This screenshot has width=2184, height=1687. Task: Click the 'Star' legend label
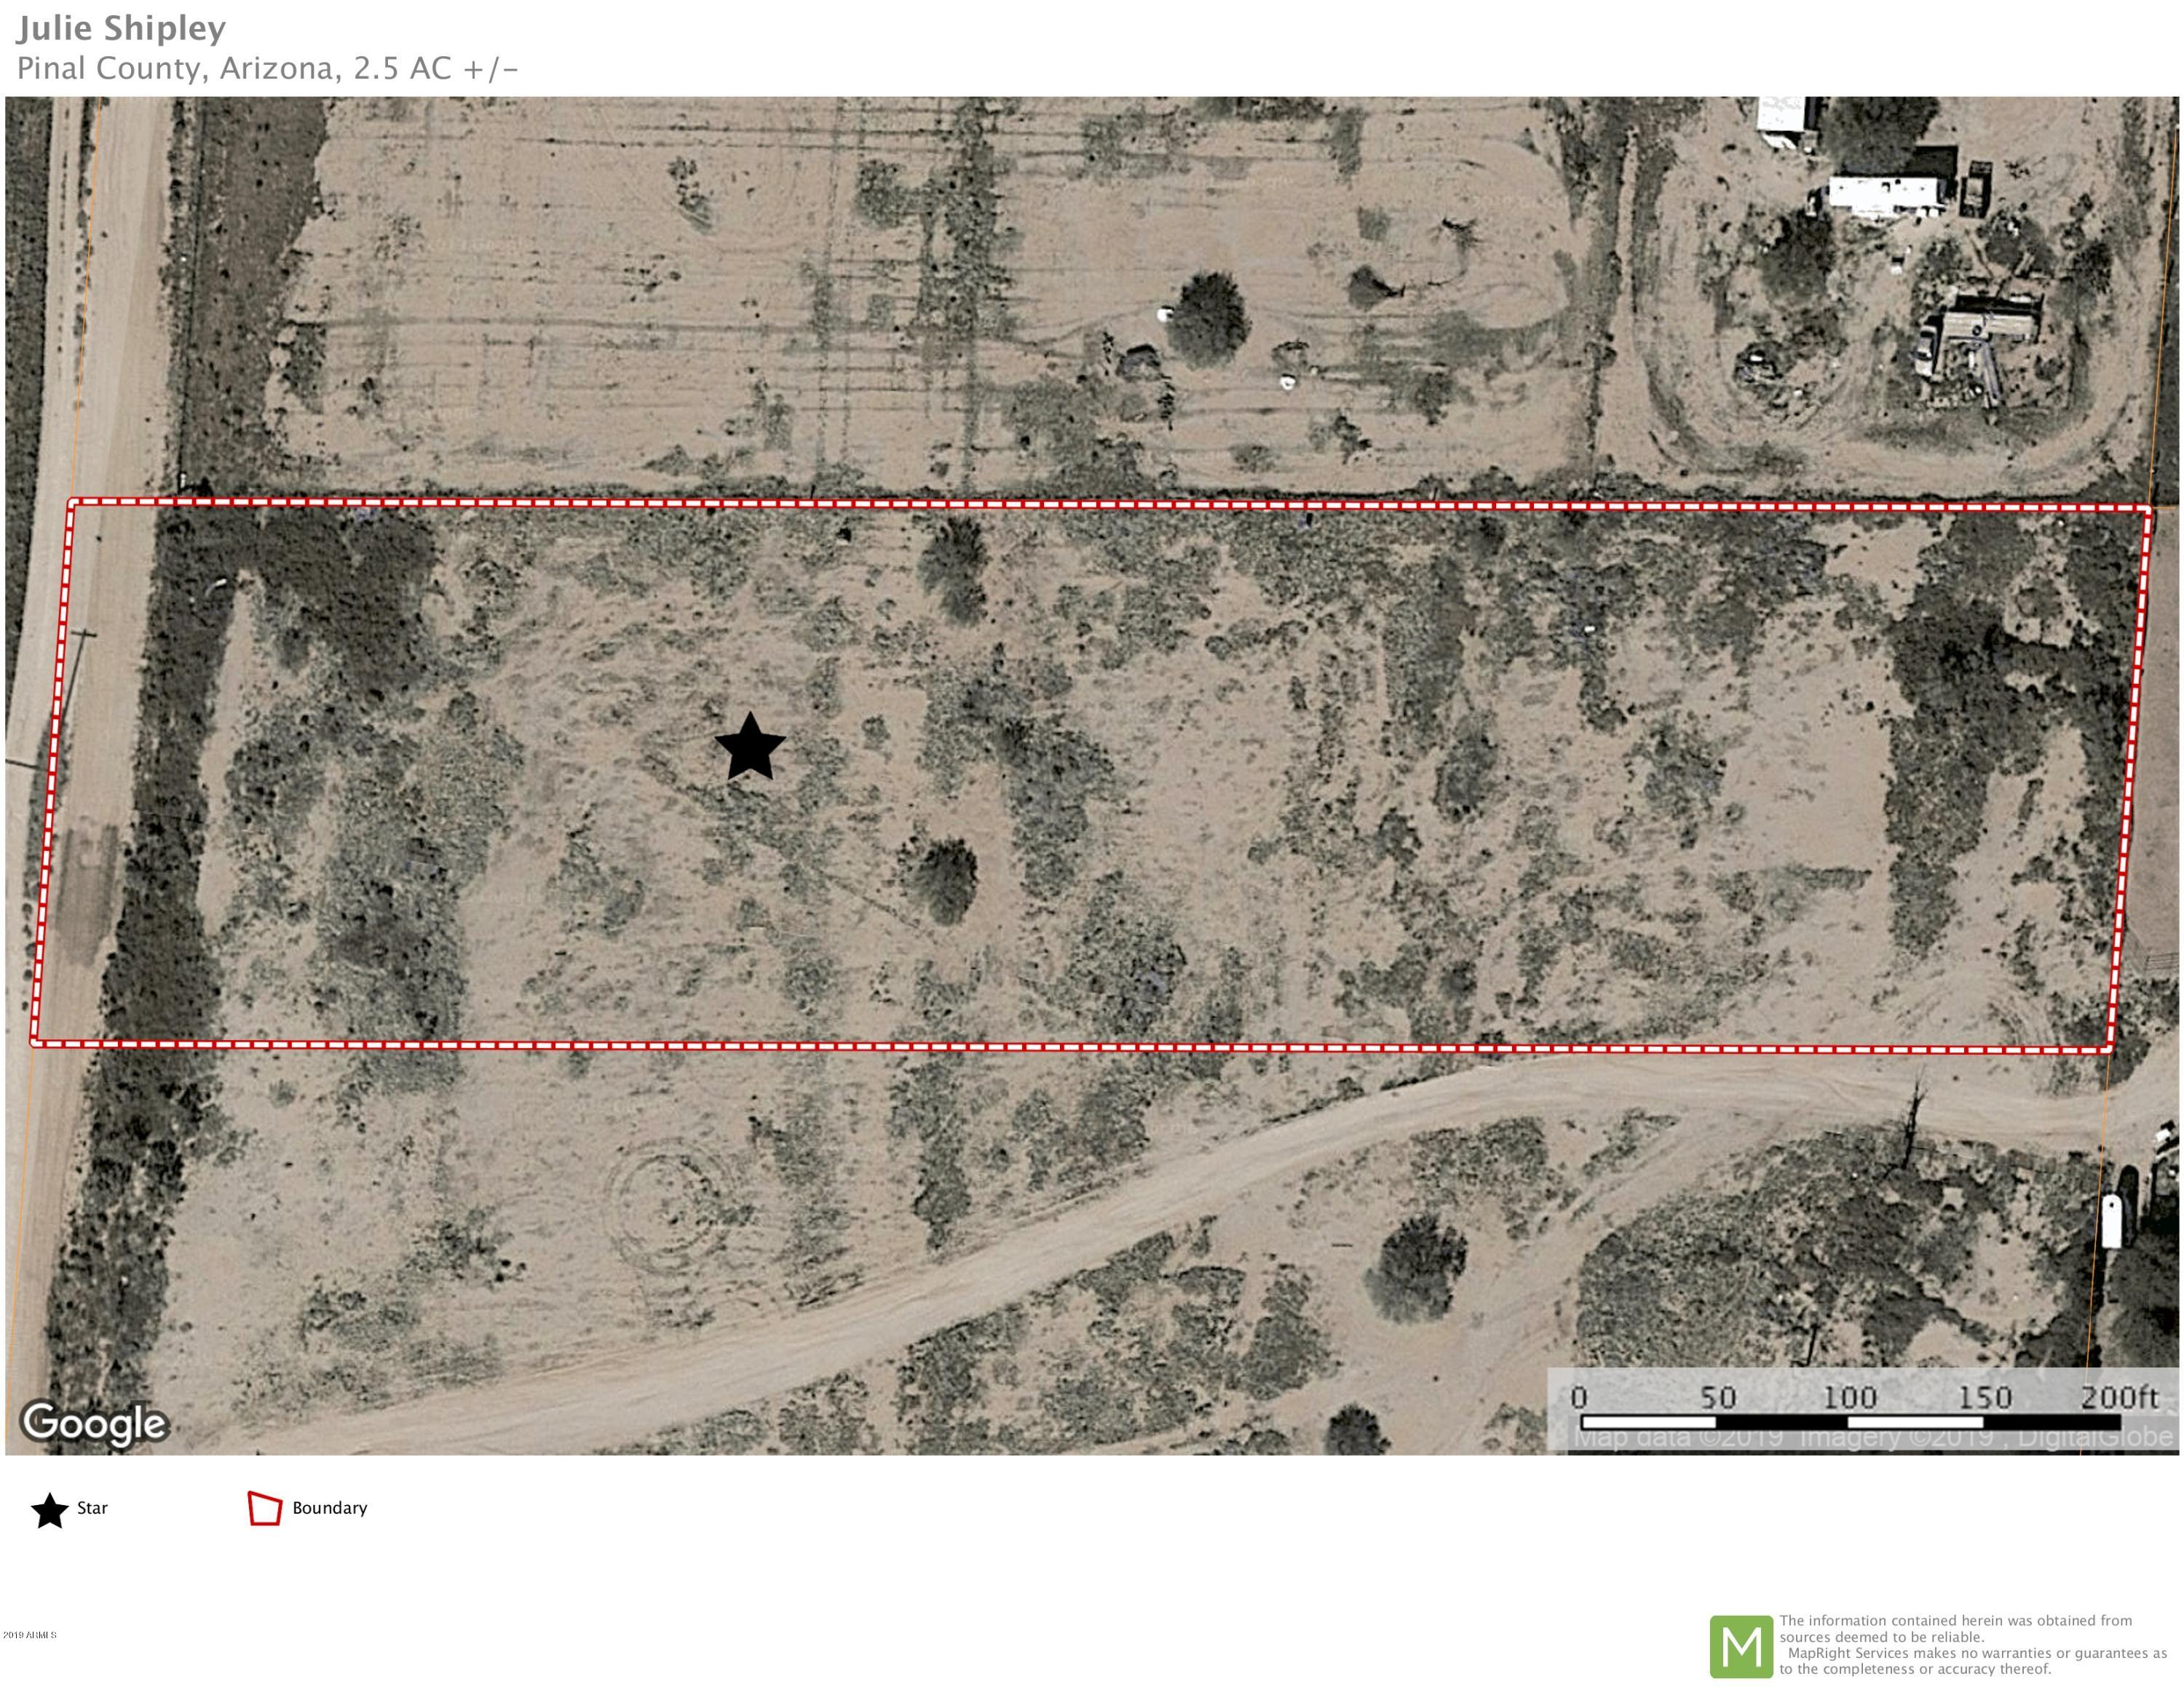92,1508
